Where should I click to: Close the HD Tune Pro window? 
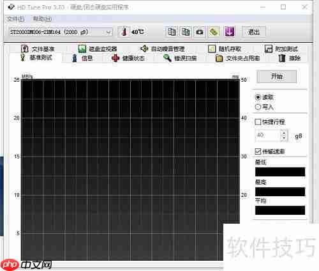[304, 7]
